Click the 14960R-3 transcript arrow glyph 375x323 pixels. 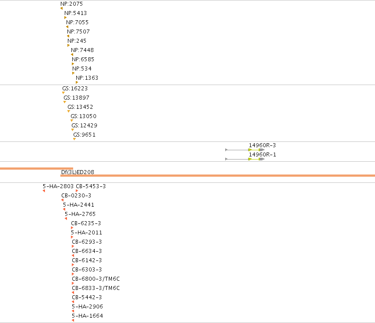245,150
